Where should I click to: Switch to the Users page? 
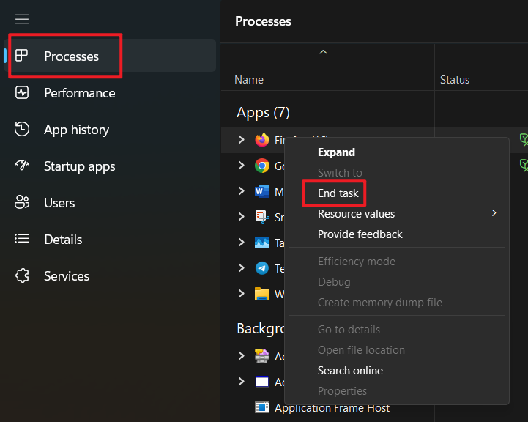[59, 203]
